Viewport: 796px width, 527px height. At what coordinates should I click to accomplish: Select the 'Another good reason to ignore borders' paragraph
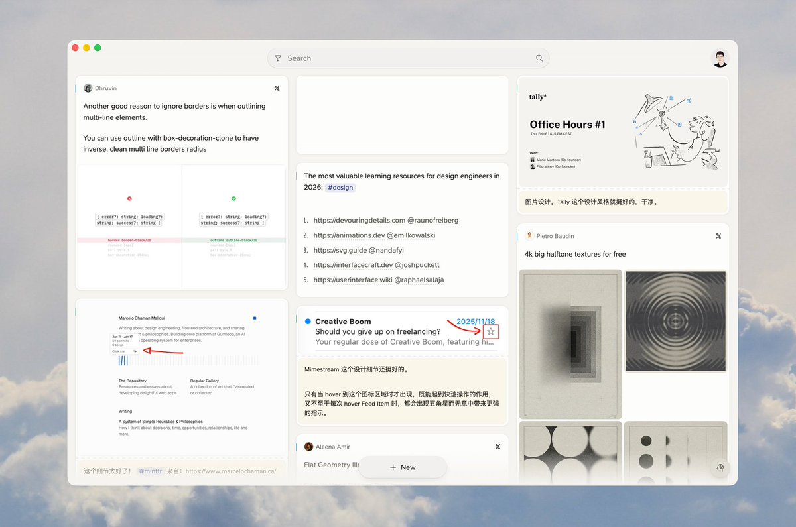point(174,111)
